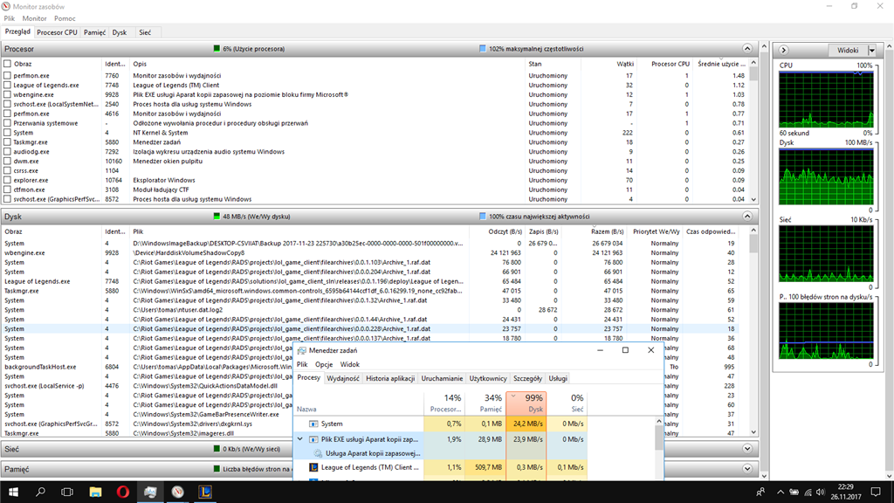Click the Resource Monitor taskbar icon
Image resolution: width=894 pixels, height=503 pixels.
point(178,492)
